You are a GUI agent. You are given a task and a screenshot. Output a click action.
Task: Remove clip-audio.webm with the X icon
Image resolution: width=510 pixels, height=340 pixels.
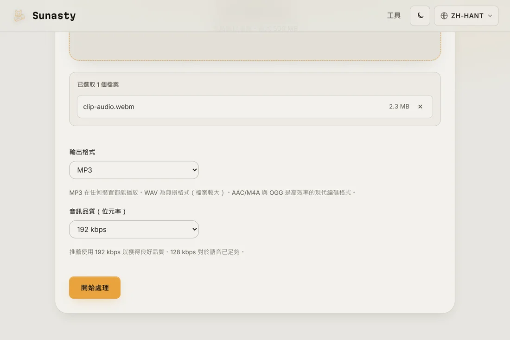click(x=420, y=106)
